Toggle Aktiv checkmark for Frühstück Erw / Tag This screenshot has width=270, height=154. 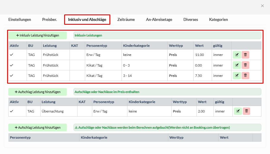pyautogui.click(x=12, y=55)
